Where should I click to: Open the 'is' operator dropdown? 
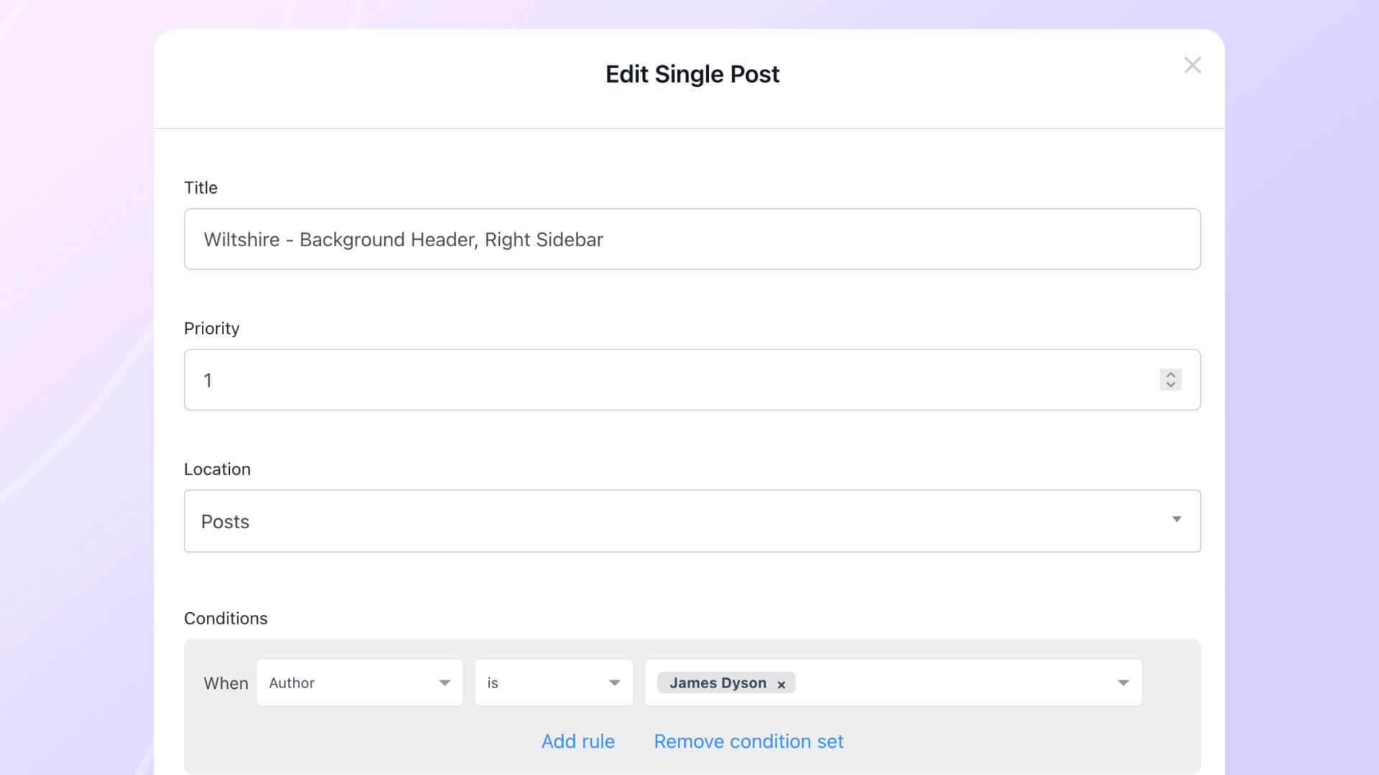point(553,682)
